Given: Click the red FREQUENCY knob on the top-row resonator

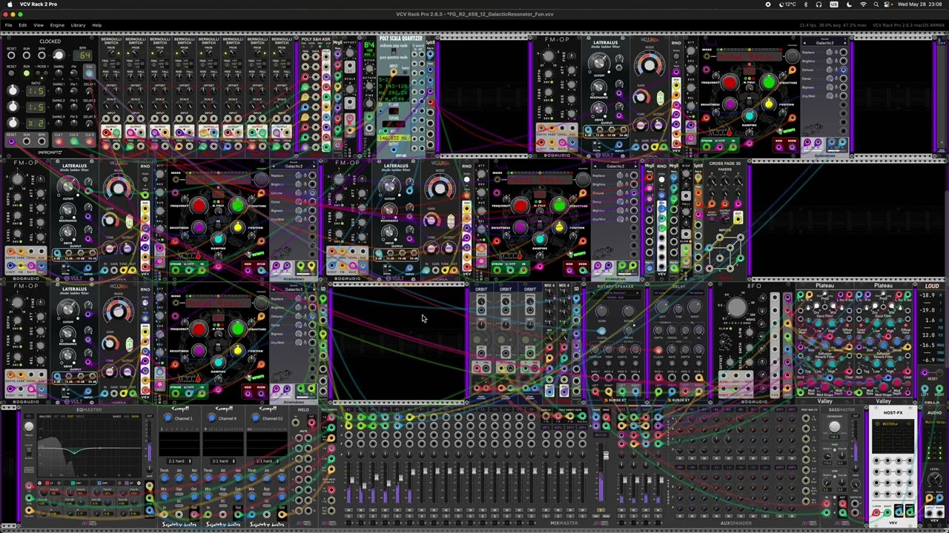Looking at the screenshot, I should (730, 84).
